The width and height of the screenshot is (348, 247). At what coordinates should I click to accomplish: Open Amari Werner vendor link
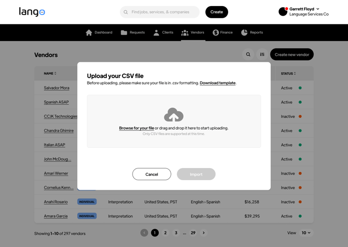click(56, 173)
